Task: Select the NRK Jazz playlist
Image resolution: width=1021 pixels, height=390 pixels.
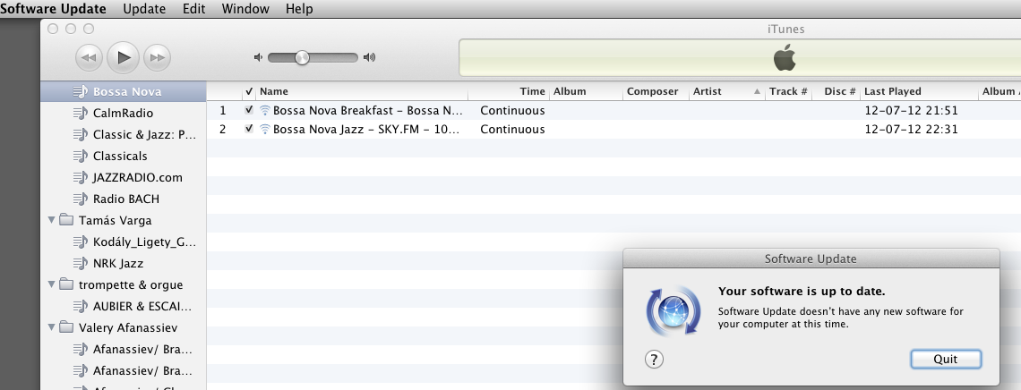Action: point(124,263)
